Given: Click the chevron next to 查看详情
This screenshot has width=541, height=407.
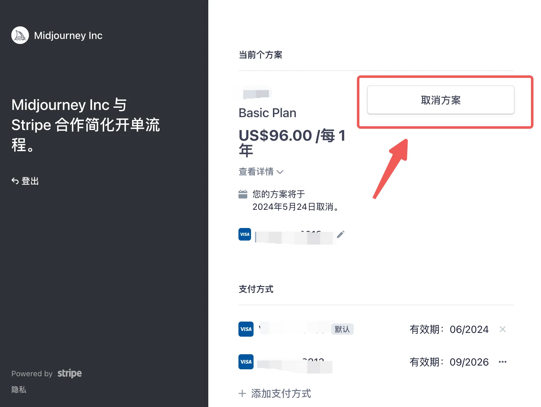Looking at the screenshot, I should pos(280,172).
